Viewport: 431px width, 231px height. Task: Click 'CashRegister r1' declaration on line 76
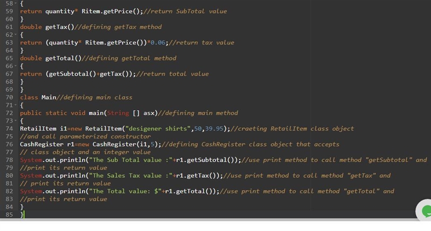[x=47, y=145]
